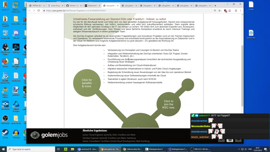Open the red shield ad-blocker extension
The height and width of the screenshot is (152, 270).
click(225, 11)
